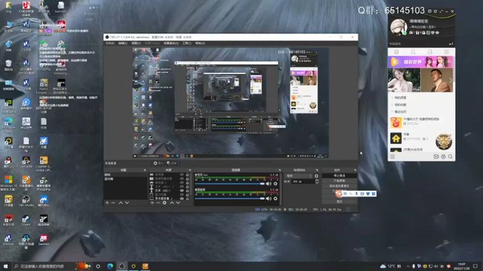The width and height of the screenshot is (483, 271).
Task: Adjust microphone channel volume slider
Action: pos(230,184)
